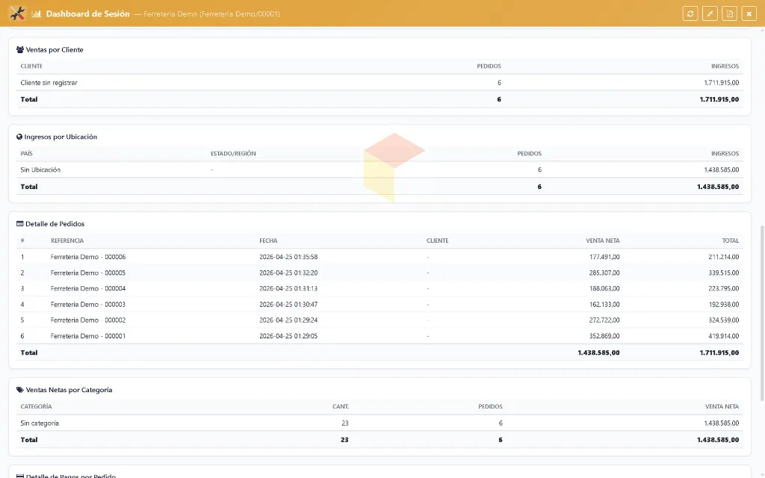Screen dimensions: 765x478
Task: Click the PEDIDOS header in Ventas por Cliente
Action: coord(489,66)
